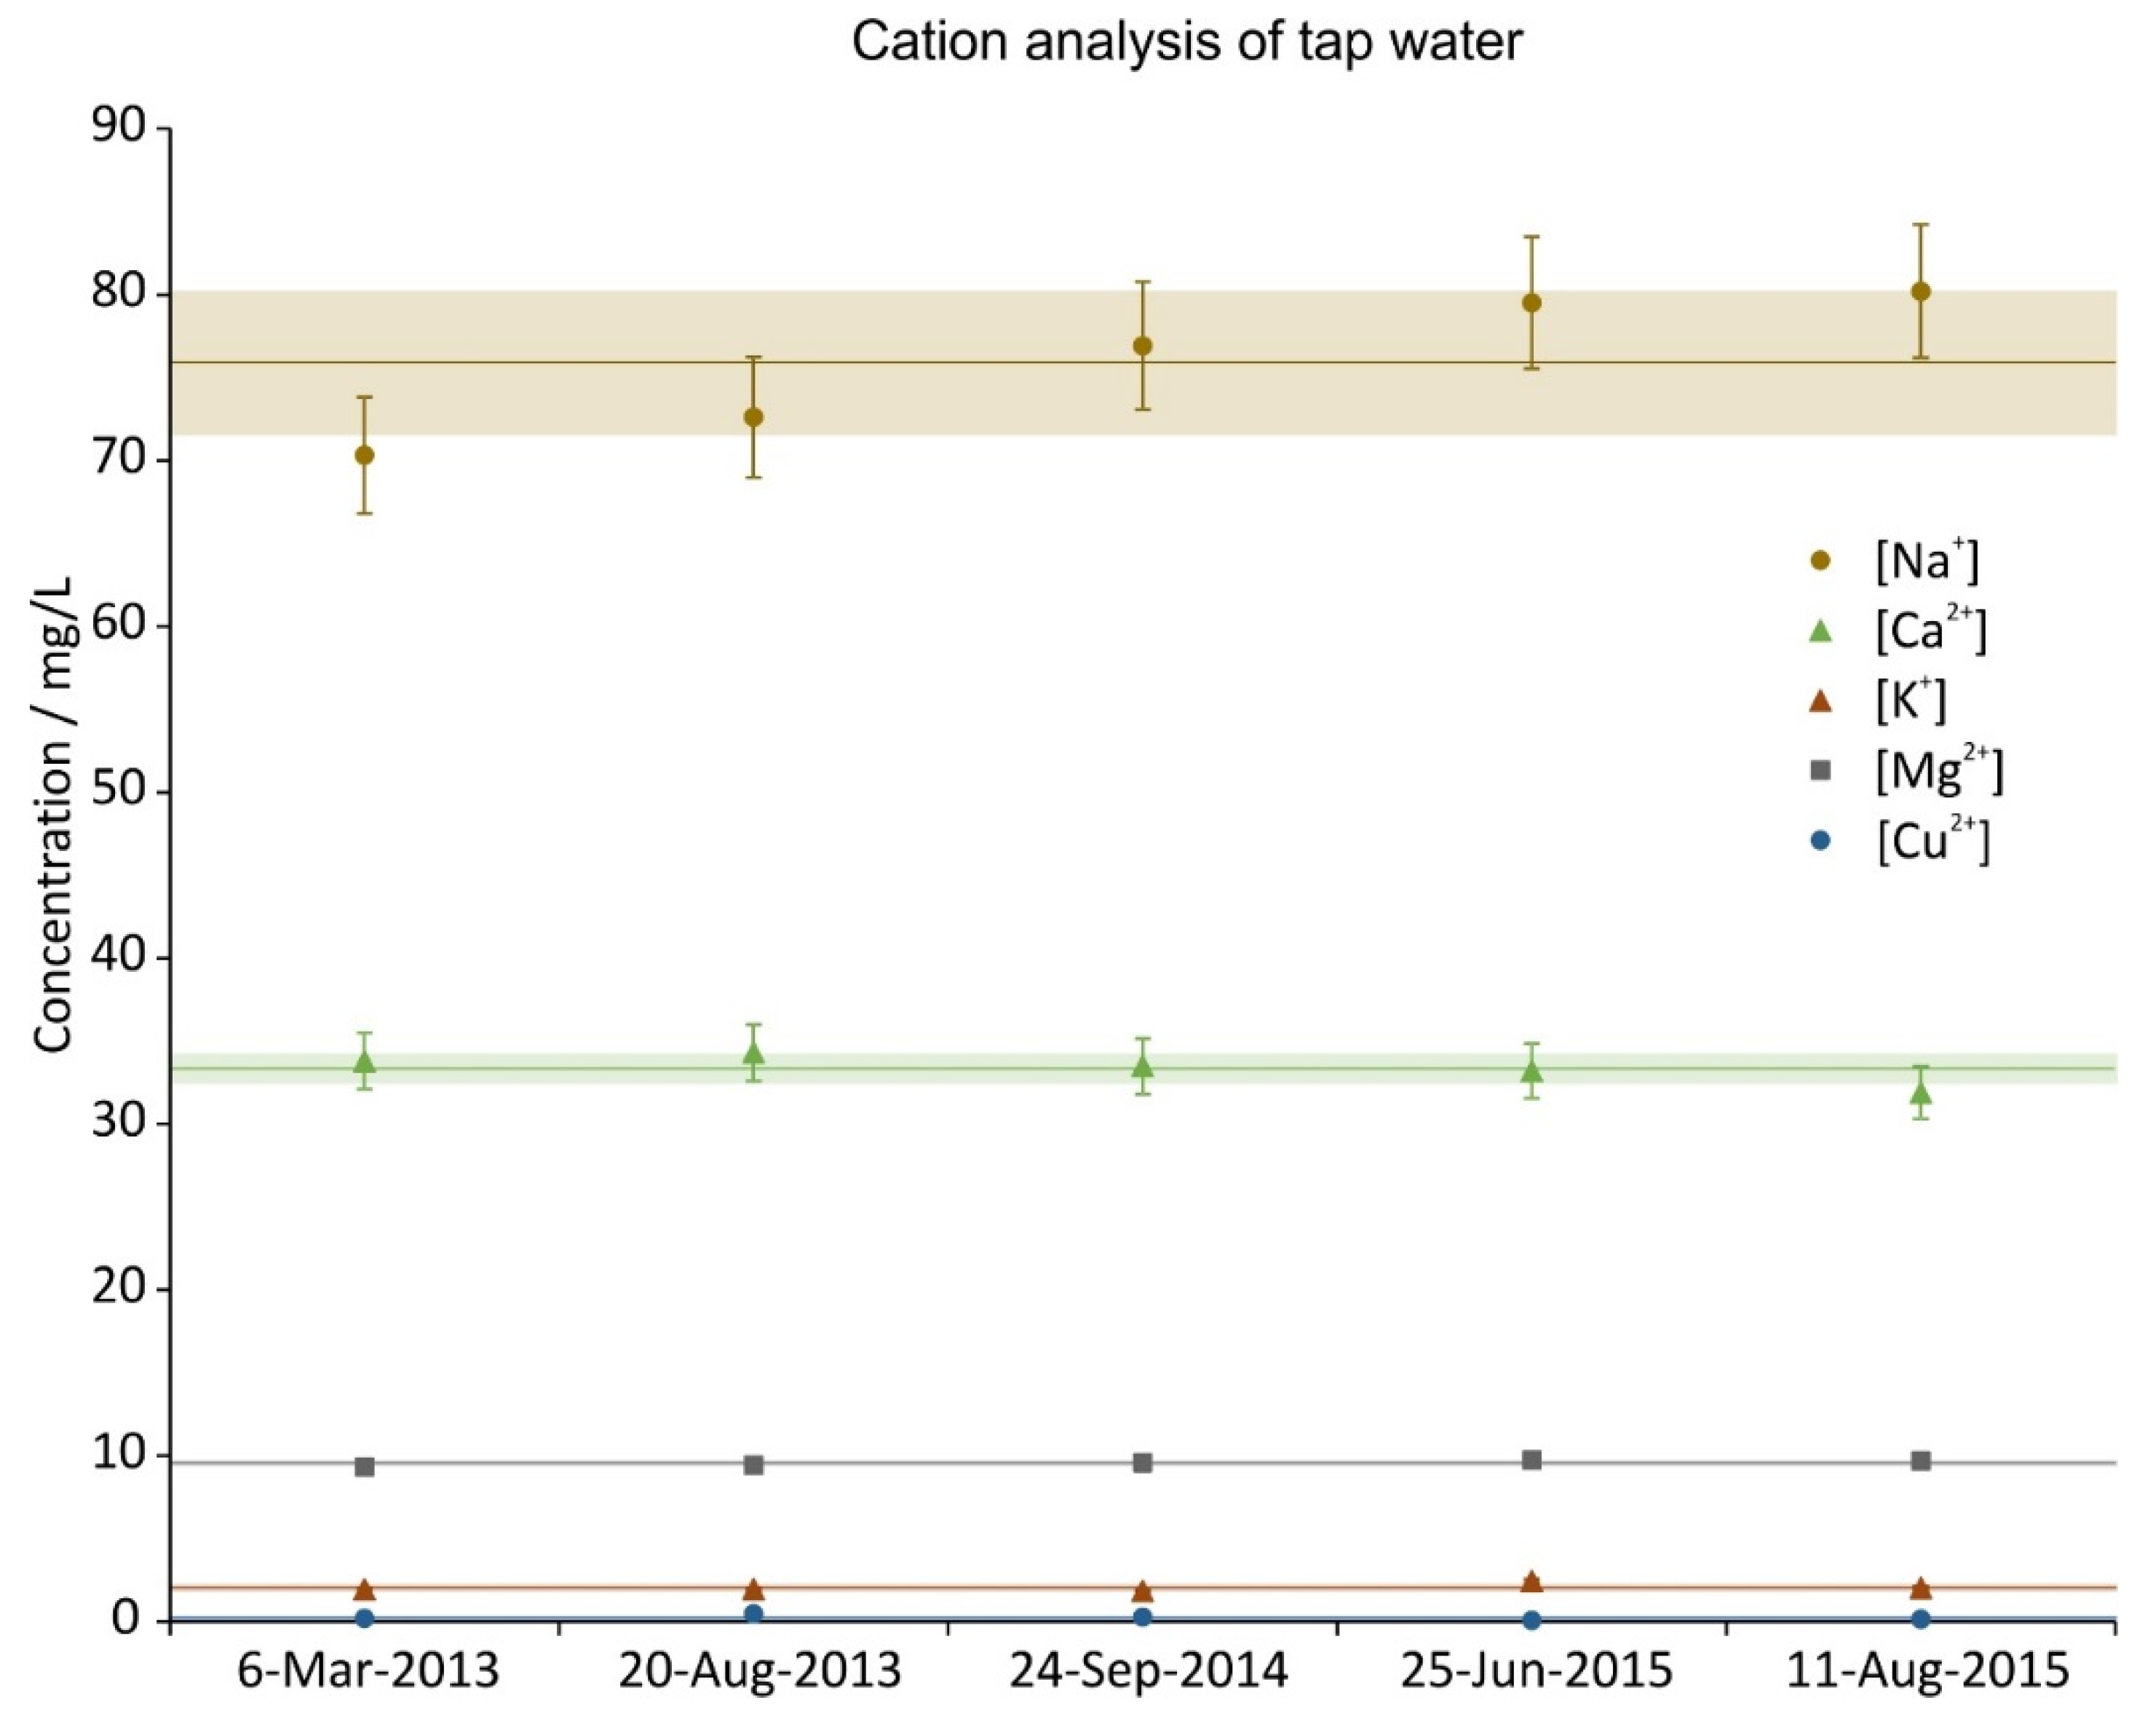Select the Na+ data point for 6-Mar-2013

click(x=365, y=455)
